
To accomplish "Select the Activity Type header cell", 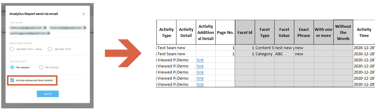I will click(166, 32).
